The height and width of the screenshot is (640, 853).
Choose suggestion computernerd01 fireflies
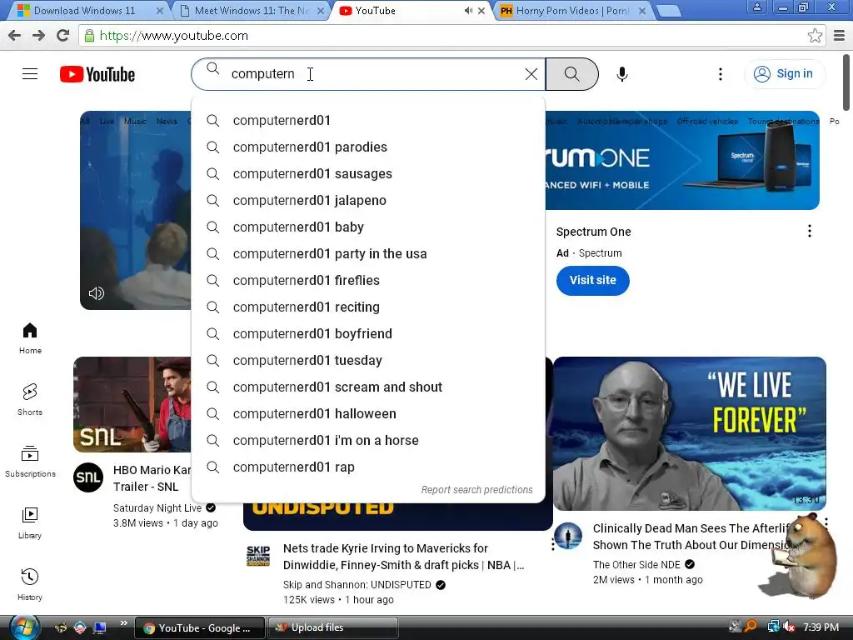(x=368, y=280)
